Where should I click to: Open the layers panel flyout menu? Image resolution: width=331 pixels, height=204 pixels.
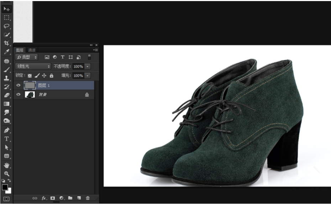click(x=96, y=50)
